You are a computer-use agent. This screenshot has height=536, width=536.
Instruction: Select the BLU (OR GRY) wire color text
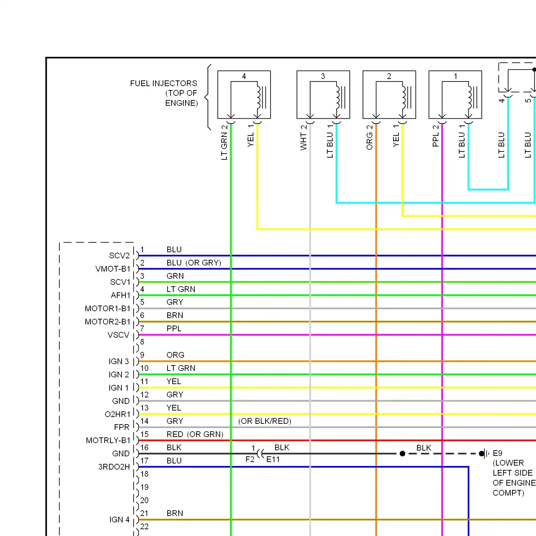(194, 263)
